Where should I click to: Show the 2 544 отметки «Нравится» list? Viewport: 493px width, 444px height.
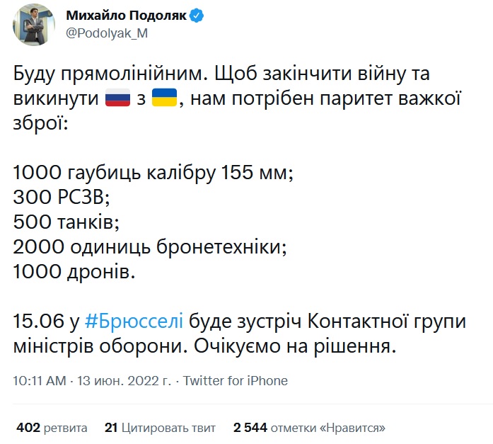pos(309,428)
